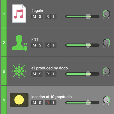Mute the #again track
Viewport: 114px width, 114px height.
pos(34,17)
